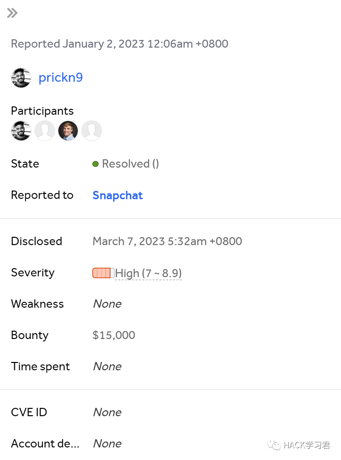Open the smiling blond participant's avatar
This screenshot has height=460, width=341.
tap(68, 131)
